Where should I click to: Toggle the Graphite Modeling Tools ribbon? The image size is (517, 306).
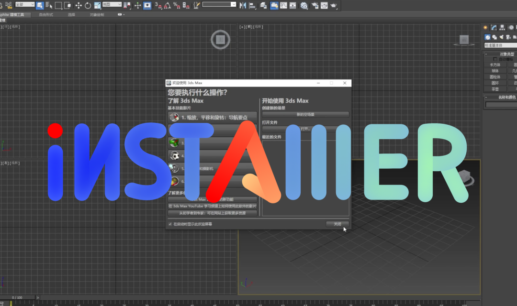pyautogui.click(x=274, y=5)
